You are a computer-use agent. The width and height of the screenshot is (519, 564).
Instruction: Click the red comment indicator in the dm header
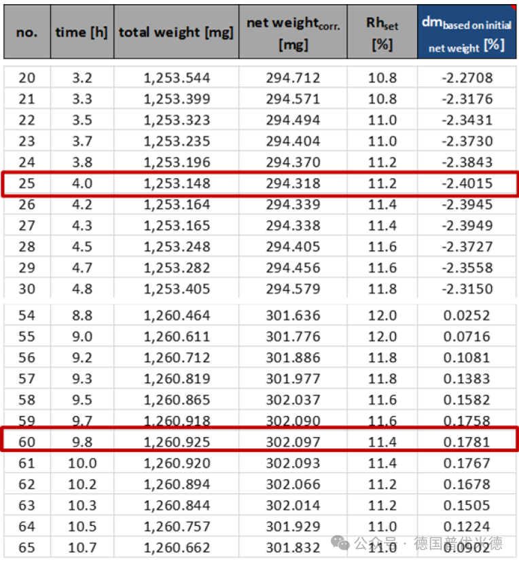click(514, 7)
